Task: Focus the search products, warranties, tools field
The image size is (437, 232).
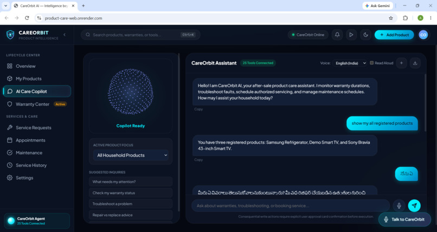Action: 140,35
